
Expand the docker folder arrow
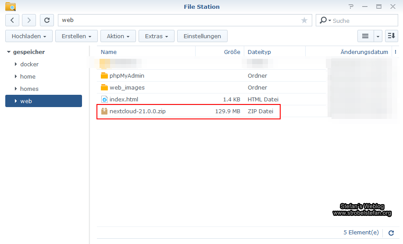coord(16,64)
